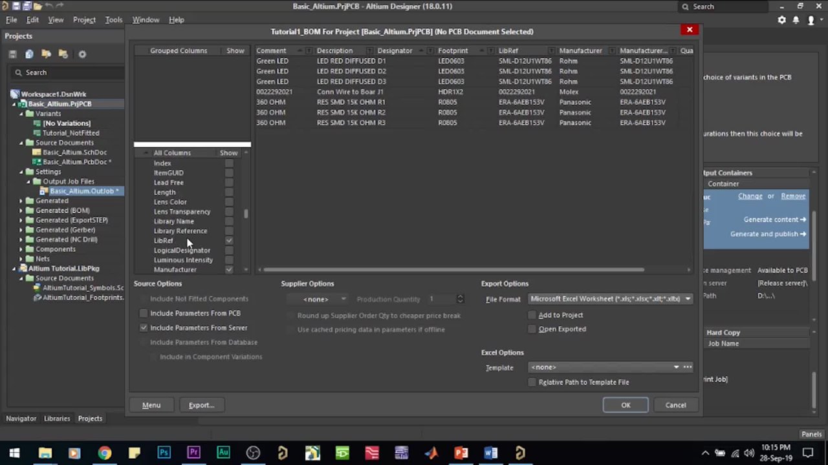Uncheck Include Parameters From Server

click(144, 327)
